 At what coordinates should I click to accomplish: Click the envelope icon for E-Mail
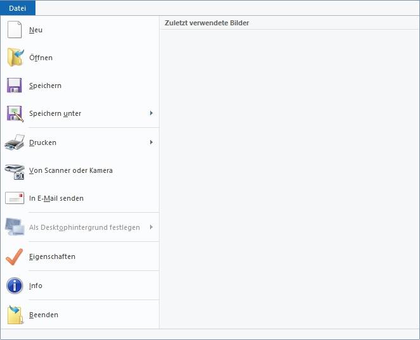(15, 198)
